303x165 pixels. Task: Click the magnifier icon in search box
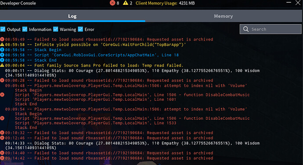point(246,29)
